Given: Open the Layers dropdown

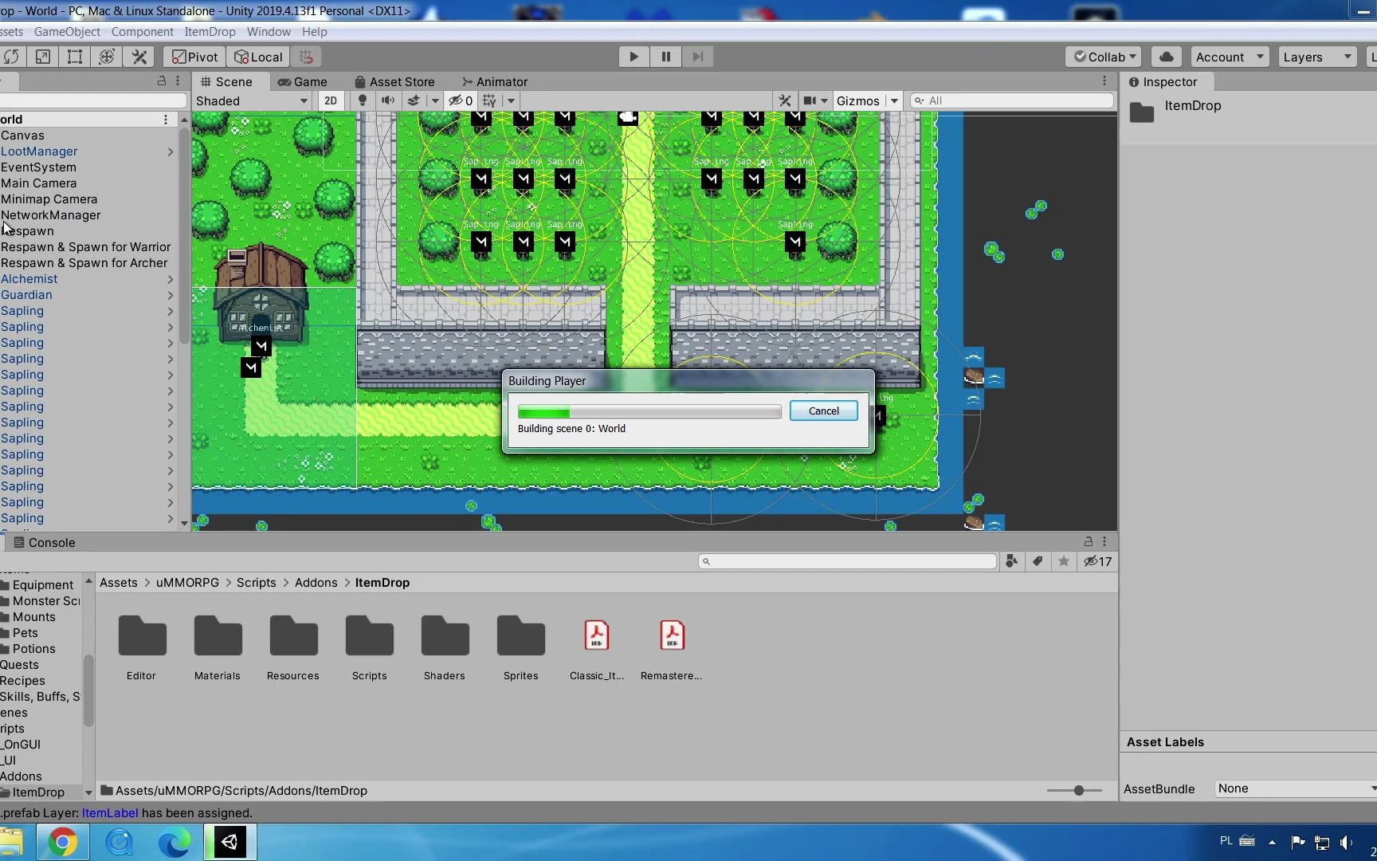Looking at the screenshot, I should coord(1316,57).
